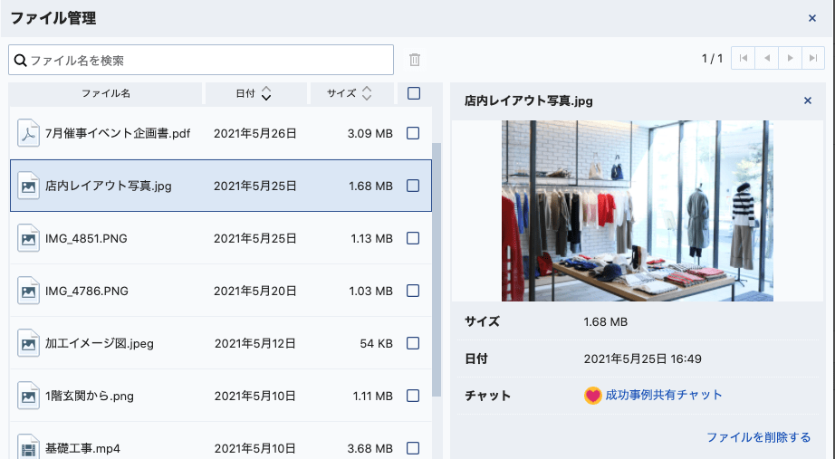Screen dimensions: 835x459
Task: Click the image icon for IMG_4851.PNG
Action: pyautogui.click(x=29, y=238)
